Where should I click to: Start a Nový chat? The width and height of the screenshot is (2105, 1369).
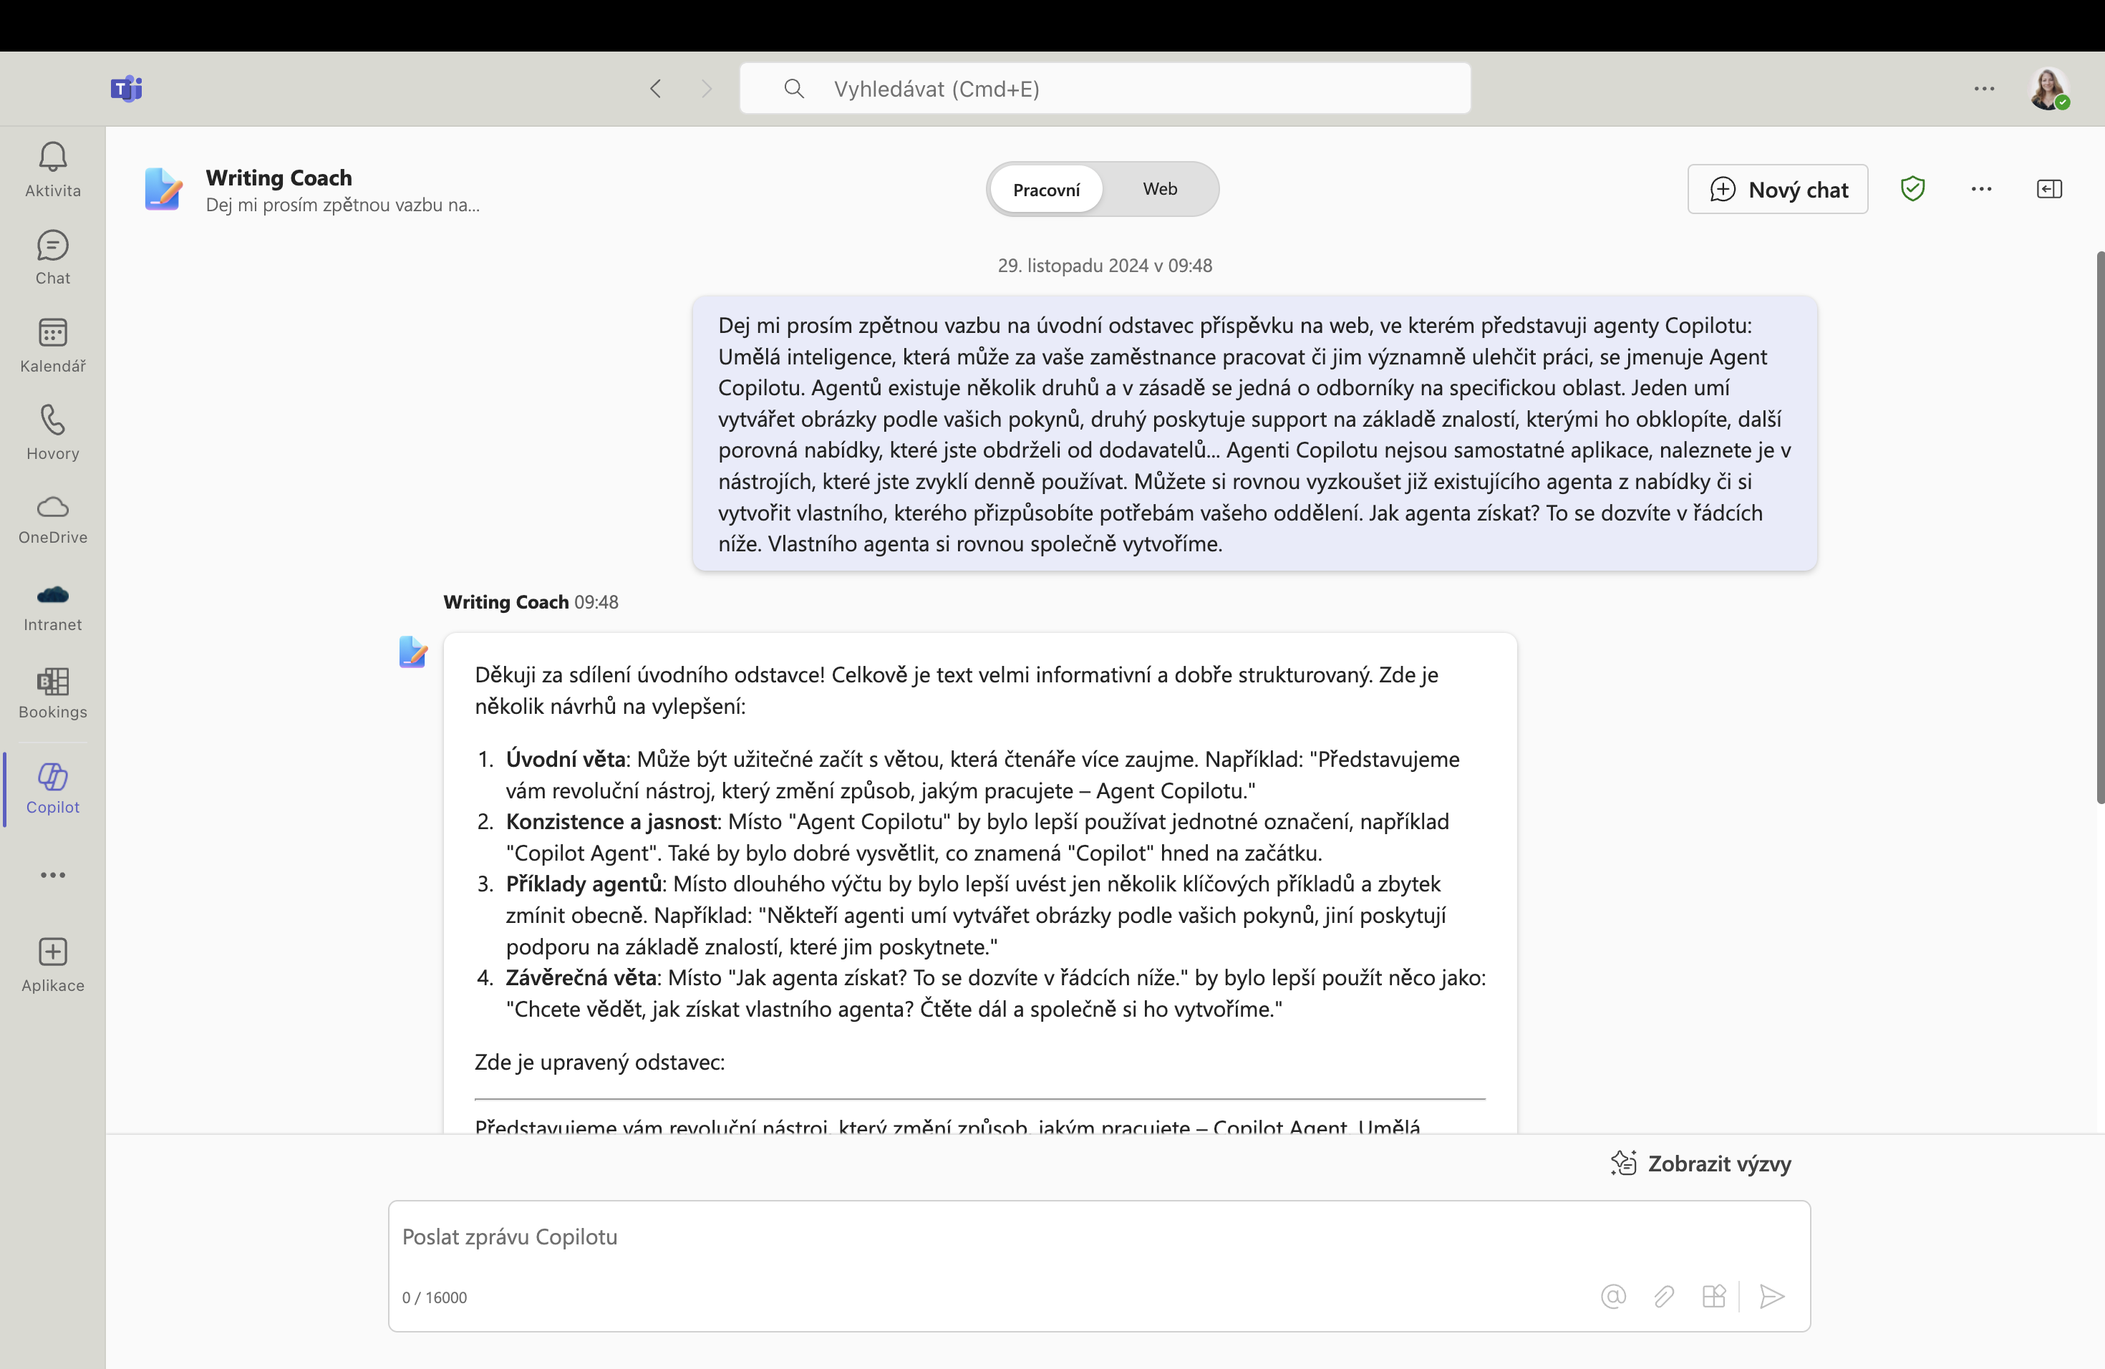1778,189
